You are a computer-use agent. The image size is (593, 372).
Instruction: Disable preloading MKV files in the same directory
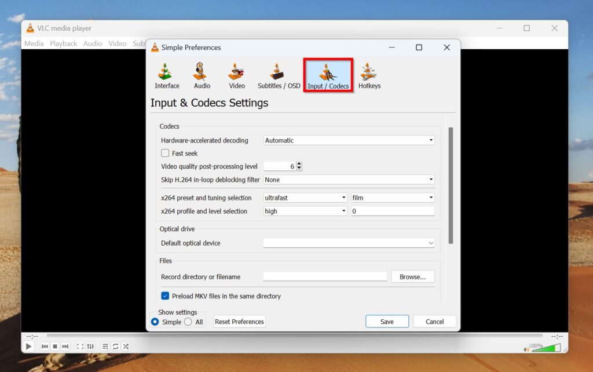164,296
